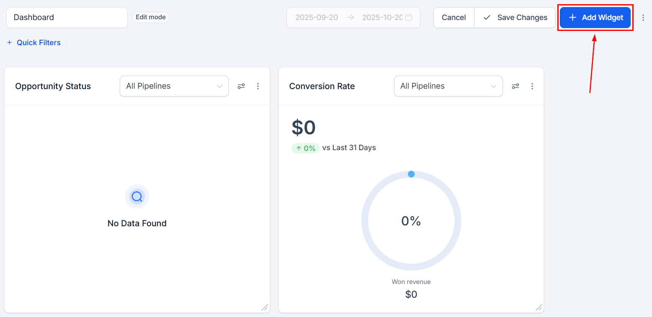652x317 pixels.
Task: Click the checkmark icon on Save Changes
Action: 487,17
